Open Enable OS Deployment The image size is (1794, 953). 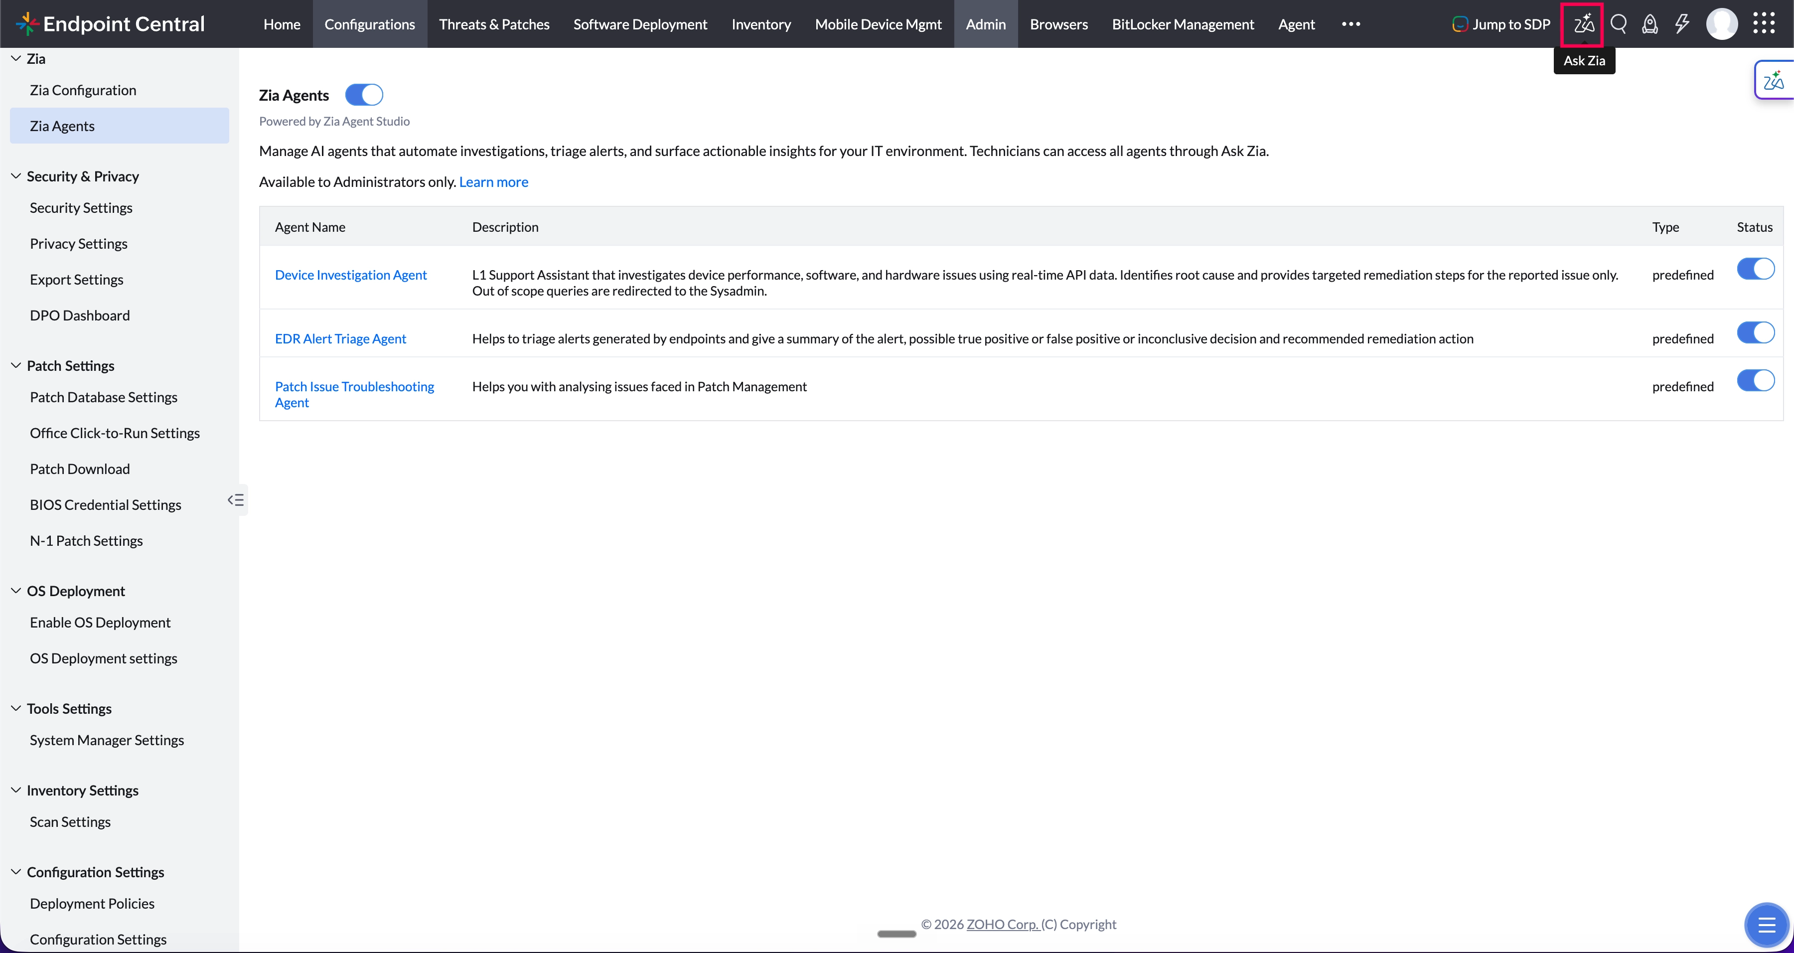pos(119,622)
